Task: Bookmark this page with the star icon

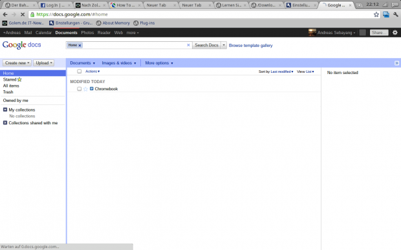Action: [x=376, y=15]
